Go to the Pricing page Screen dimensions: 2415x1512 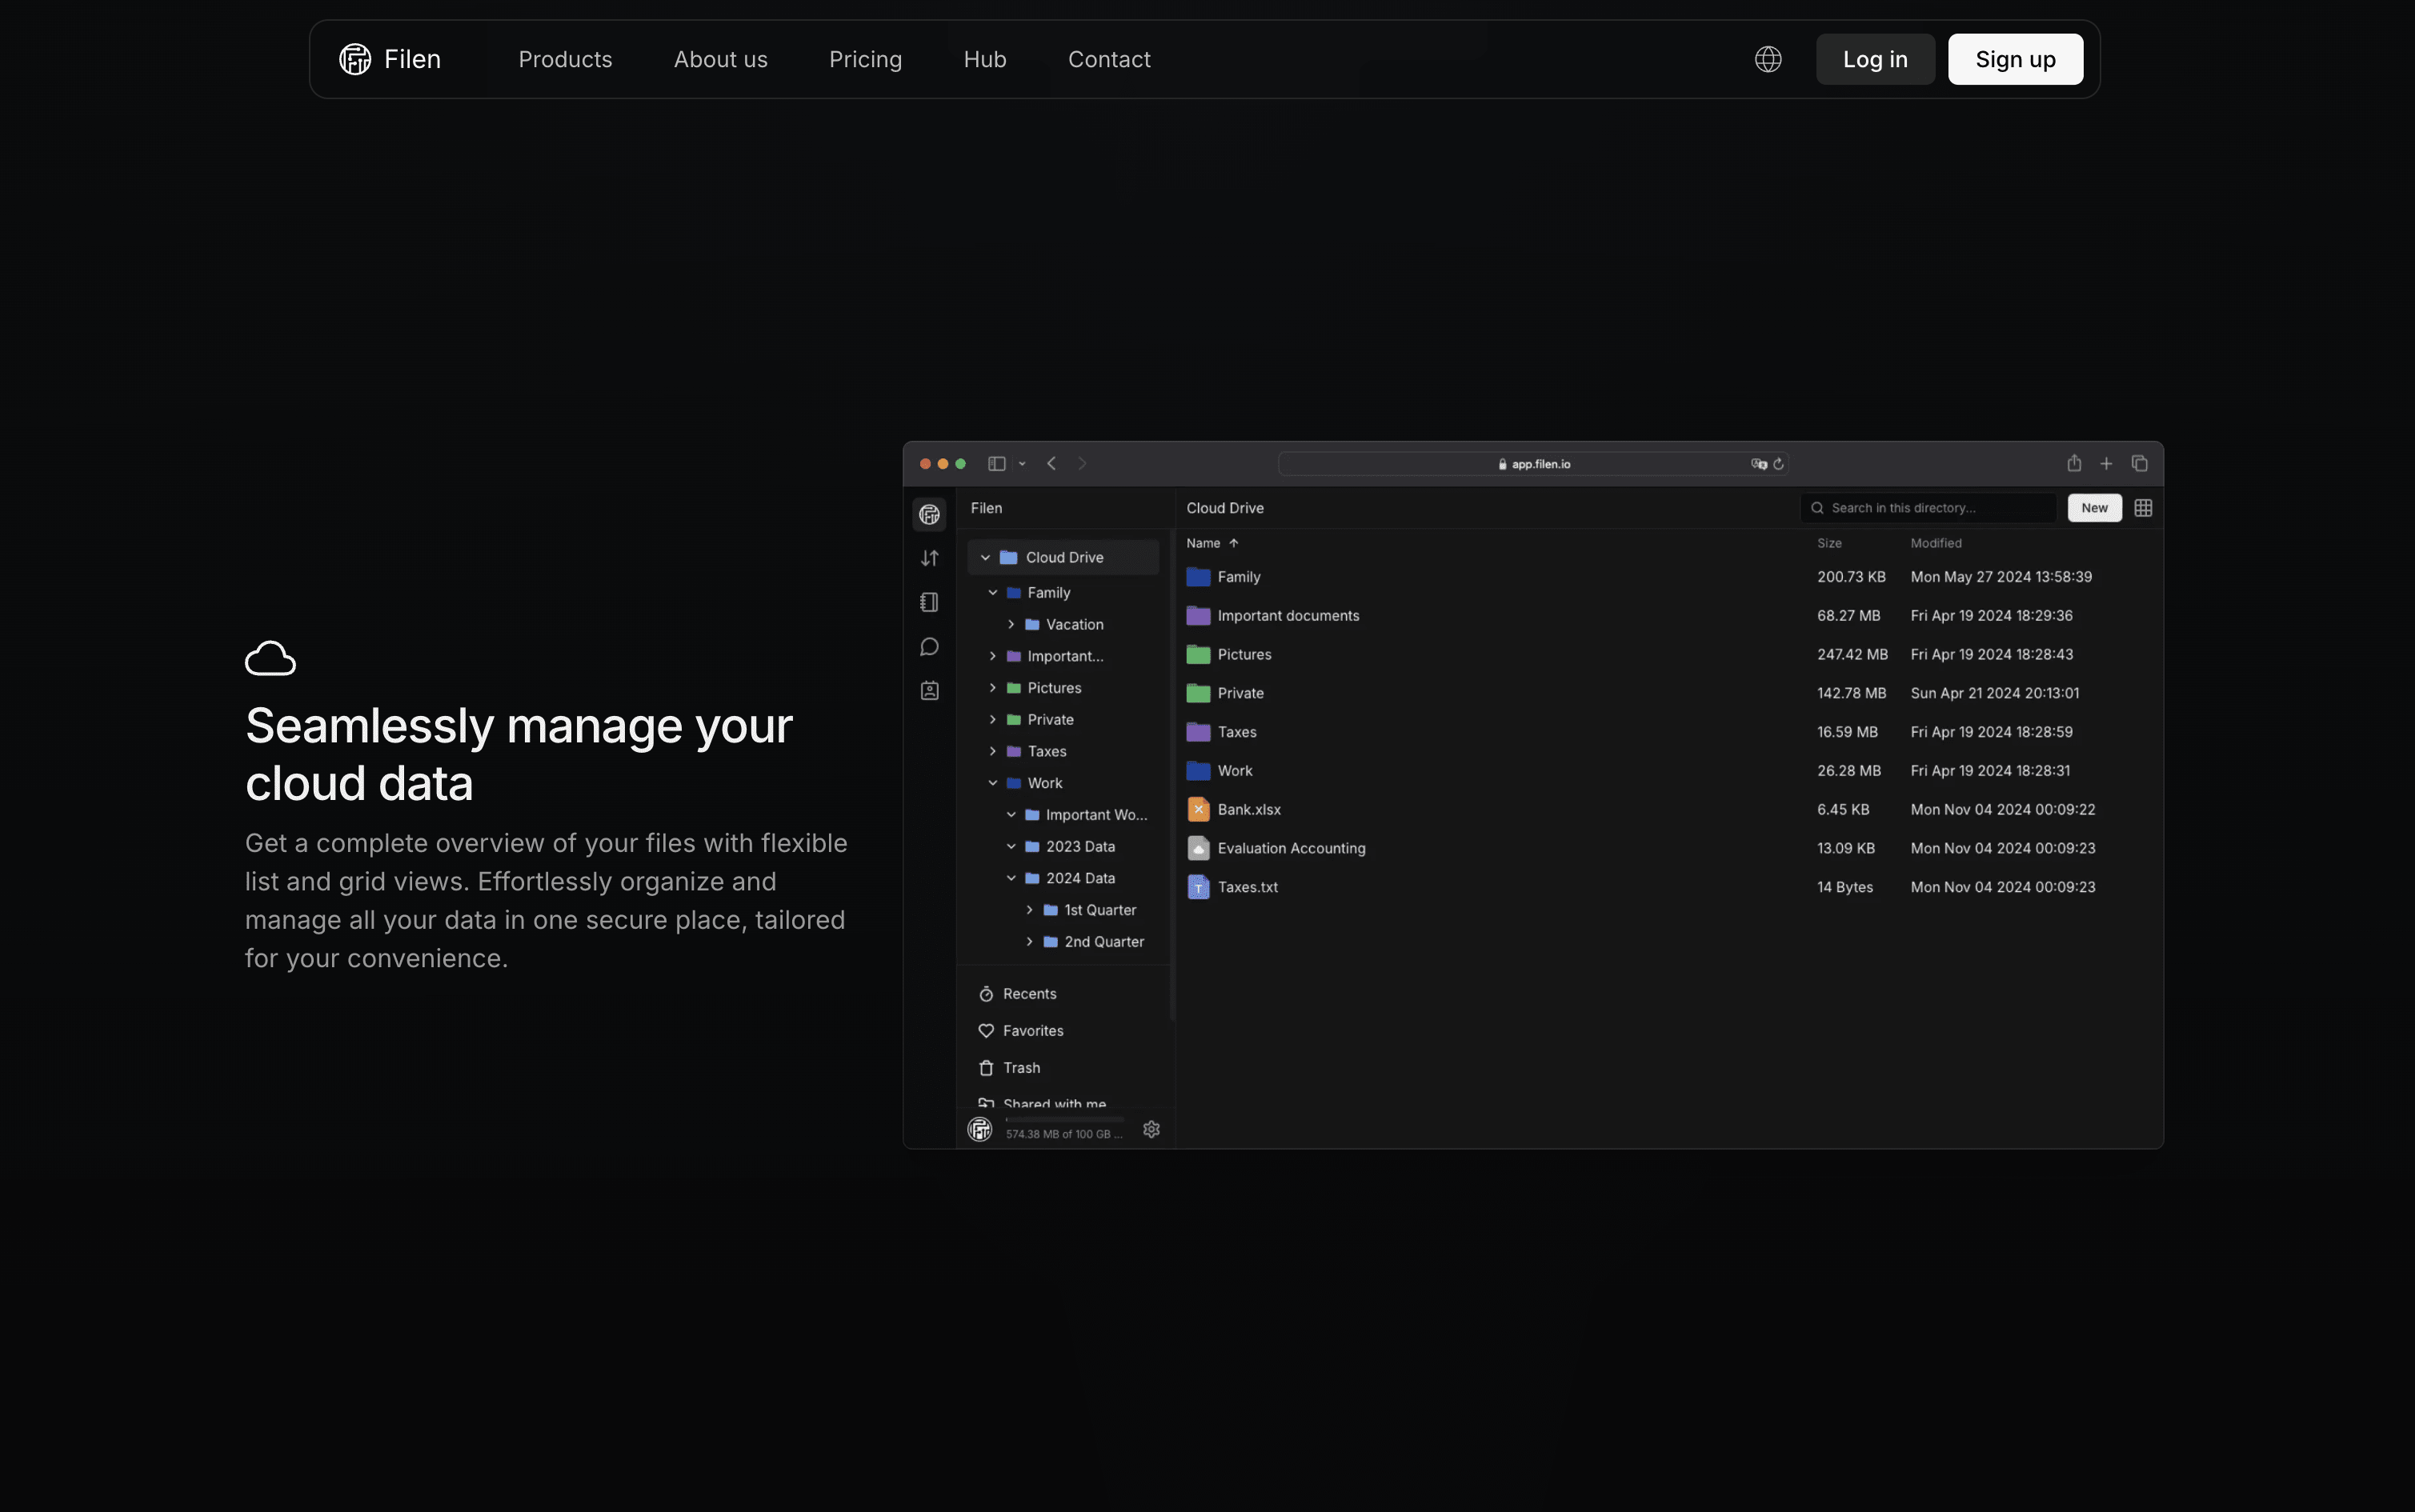pos(866,59)
